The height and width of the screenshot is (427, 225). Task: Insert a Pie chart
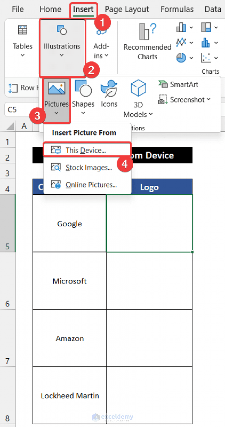[x=181, y=58]
